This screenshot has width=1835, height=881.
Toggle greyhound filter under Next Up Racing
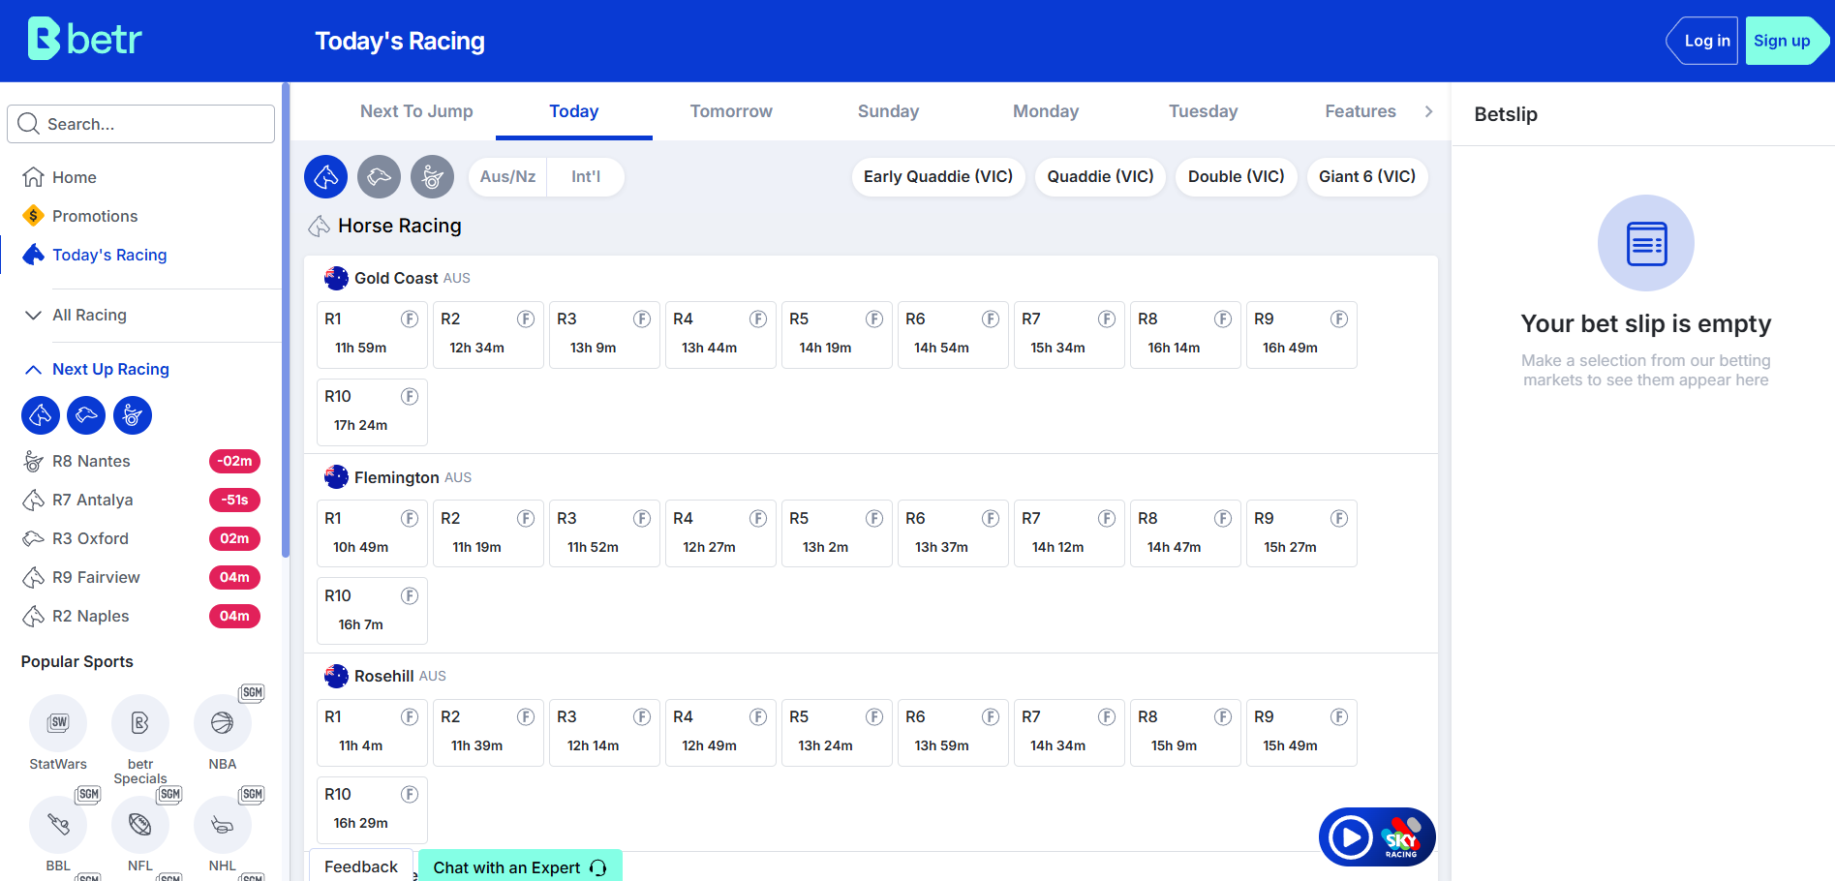pos(86,415)
